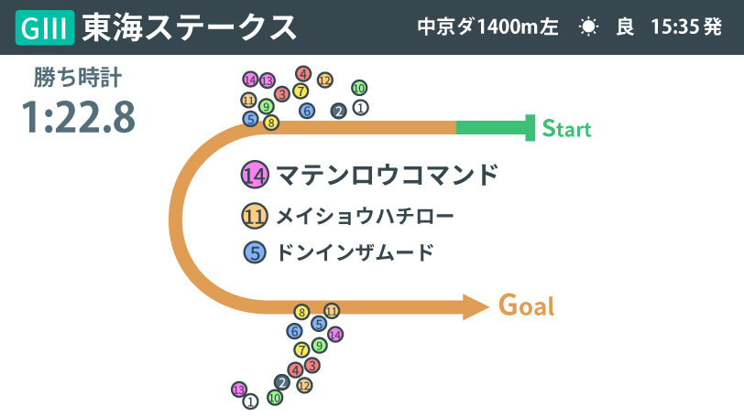Open the 東海ステークス race title
The image size is (744, 417).
190,27
